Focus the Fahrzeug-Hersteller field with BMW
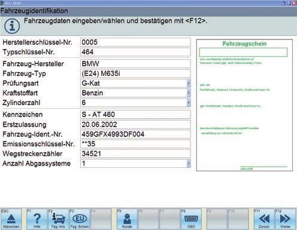297x230 pixels. coord(135,64)
